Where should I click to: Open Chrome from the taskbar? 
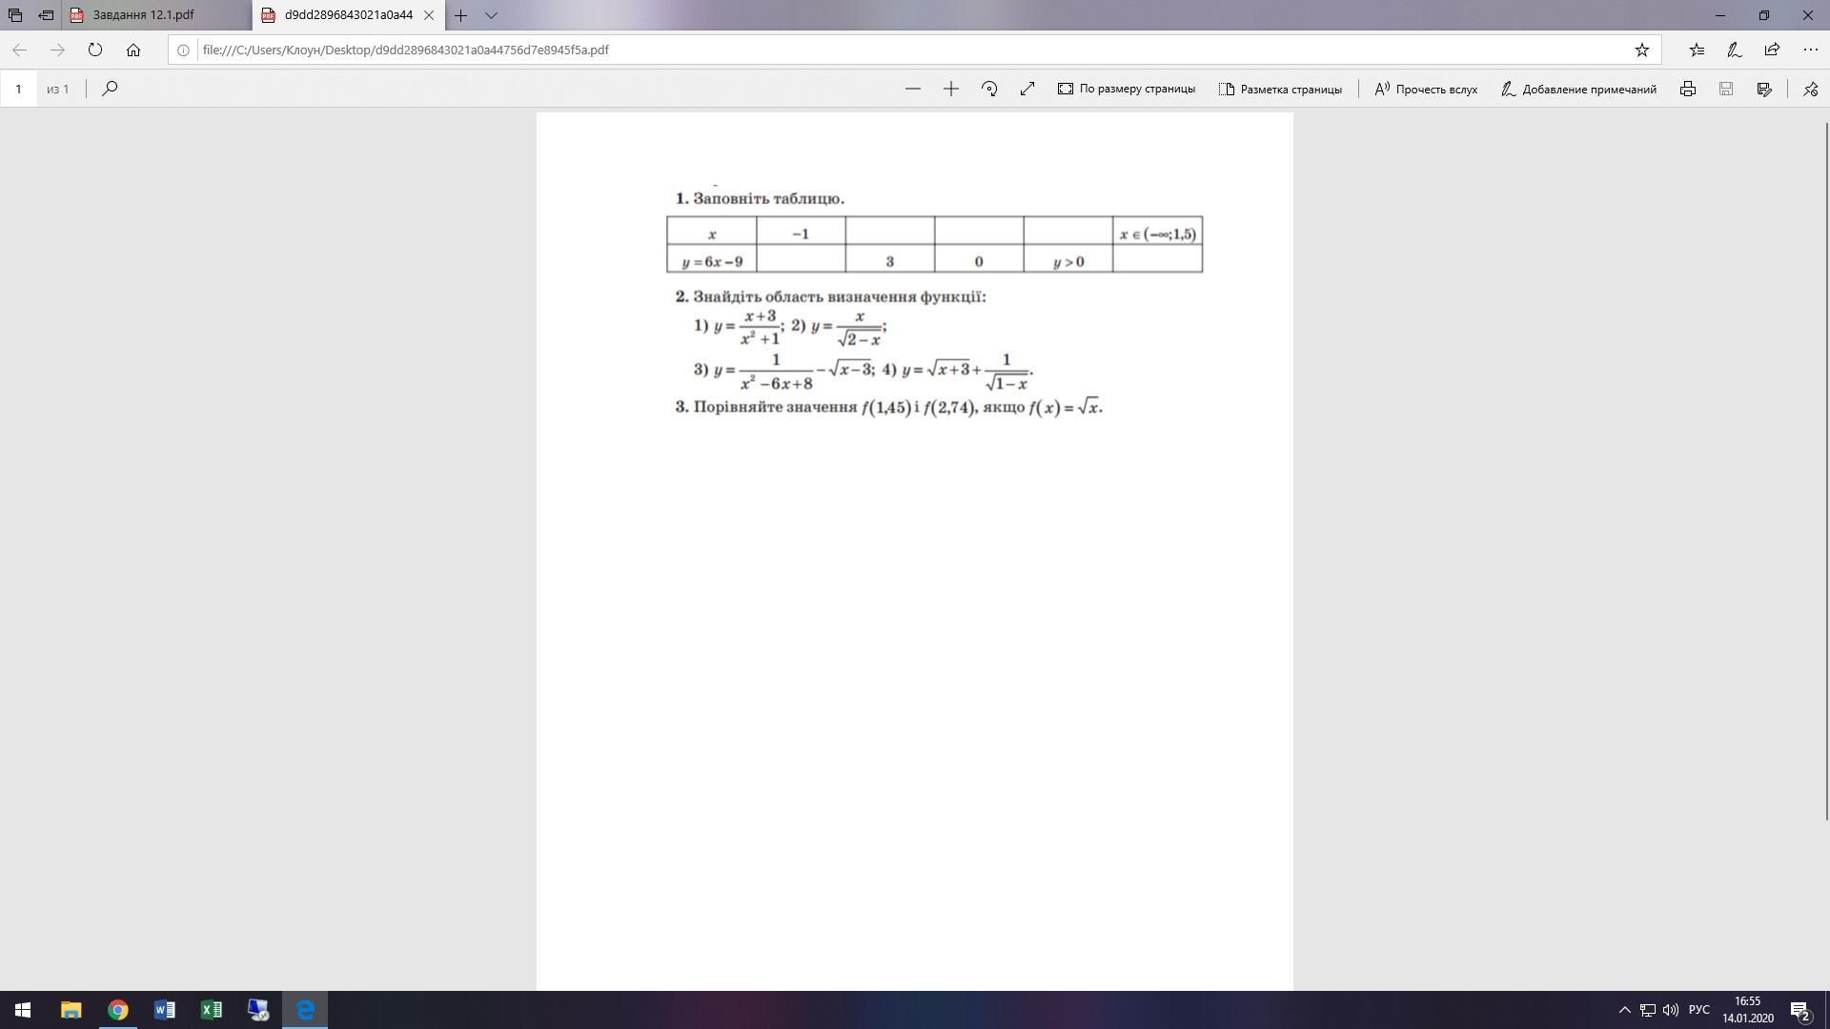[117, 1010]
